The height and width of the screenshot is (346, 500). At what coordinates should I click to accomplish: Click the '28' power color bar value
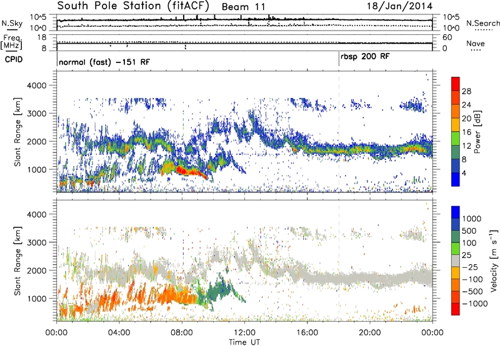pos(466,91)
